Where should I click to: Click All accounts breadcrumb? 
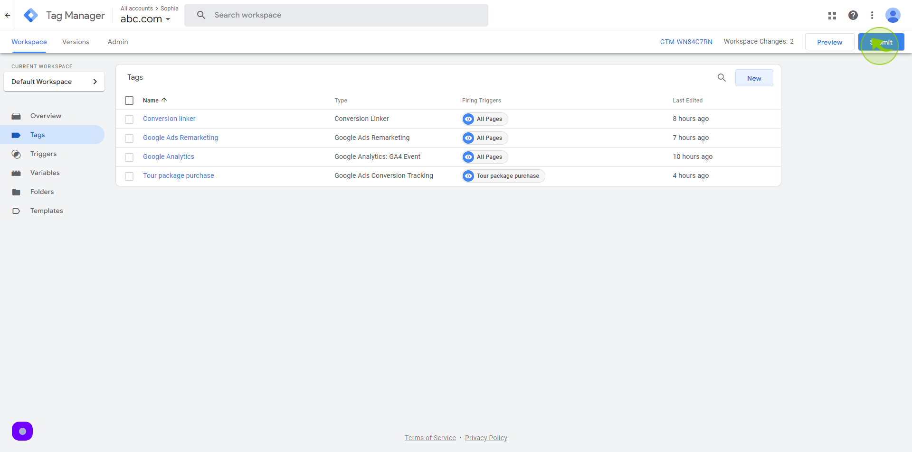137,9
